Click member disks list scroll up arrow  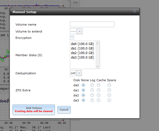(98, 43)
